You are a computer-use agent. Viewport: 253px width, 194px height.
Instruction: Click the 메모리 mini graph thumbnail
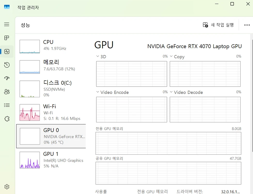click(x=30, y=67)
